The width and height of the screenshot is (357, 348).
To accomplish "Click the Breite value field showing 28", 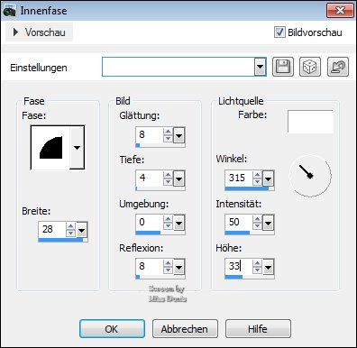I will (x=51, y=230).
